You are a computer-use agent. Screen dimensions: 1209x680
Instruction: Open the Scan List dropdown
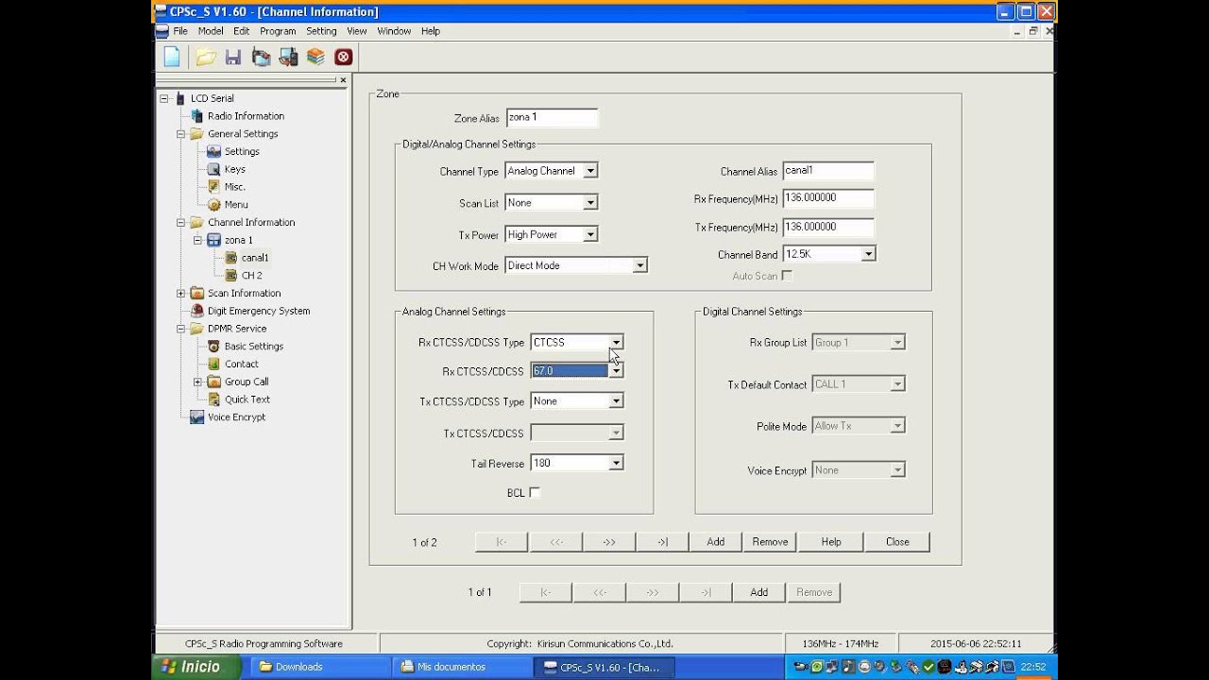point(590,203)
